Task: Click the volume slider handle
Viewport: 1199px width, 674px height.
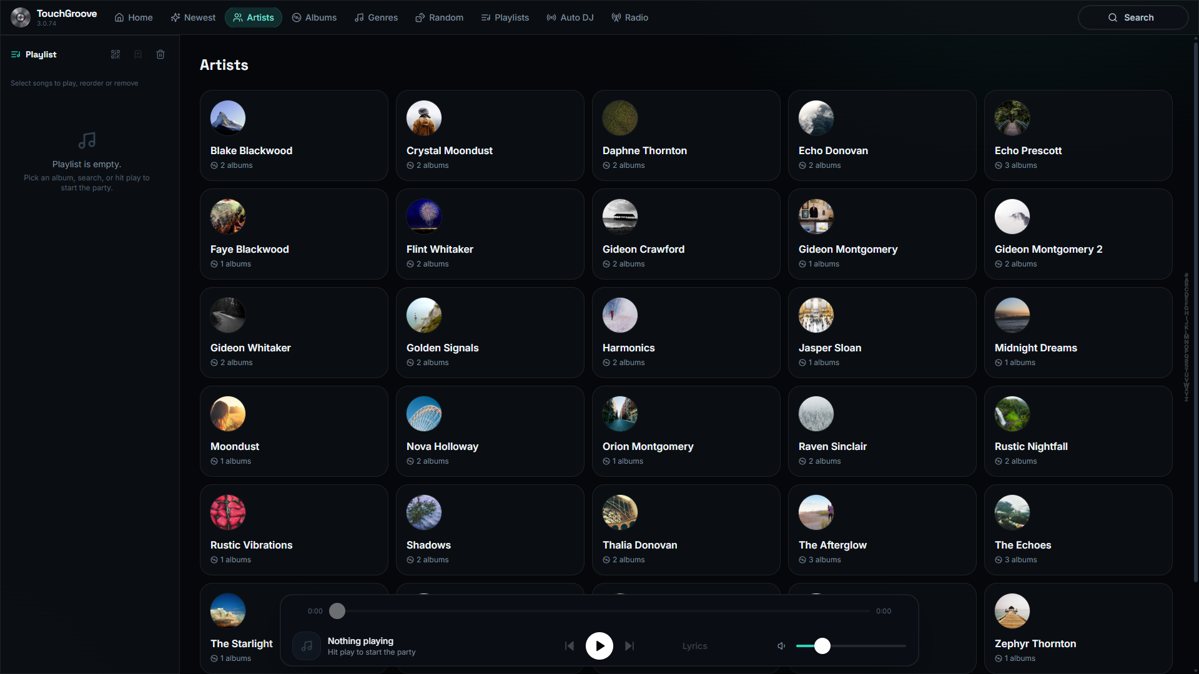Action: pyautogui.click(x=822, y=646)
